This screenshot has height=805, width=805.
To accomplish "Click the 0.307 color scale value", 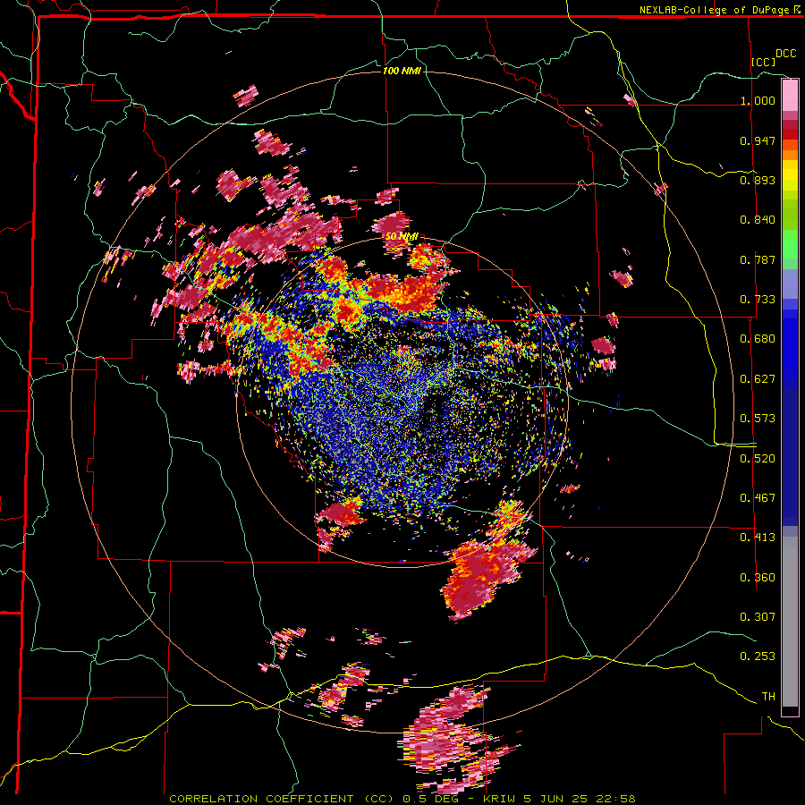I will pyautogui.click(x=758, y=617).
